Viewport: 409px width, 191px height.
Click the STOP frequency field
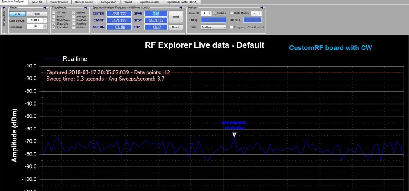tap(156, 20)
